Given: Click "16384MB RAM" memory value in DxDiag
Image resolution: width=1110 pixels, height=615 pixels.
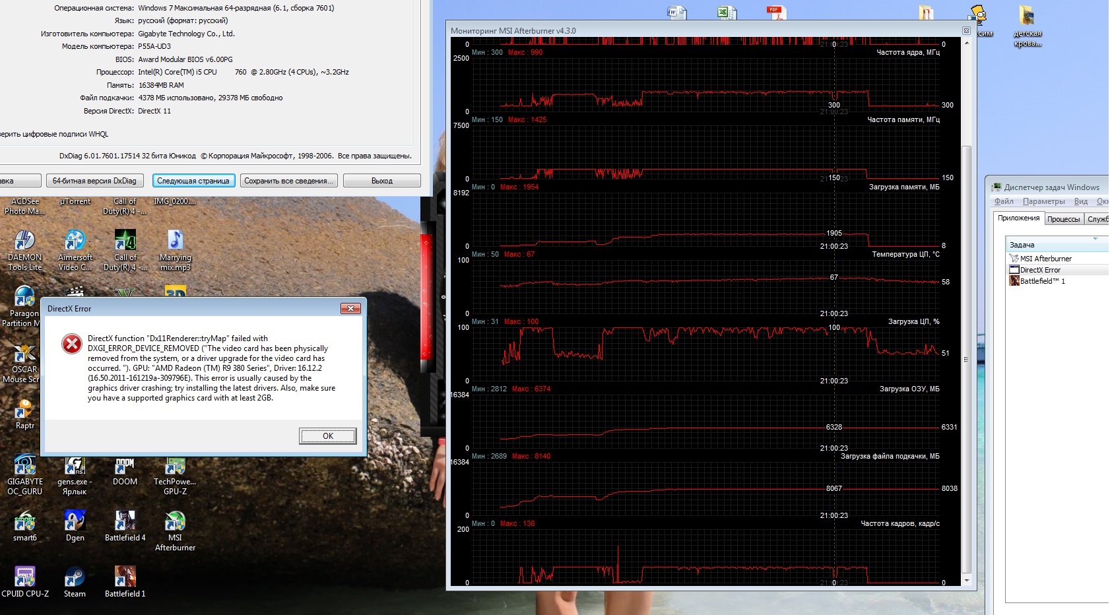Looking at the screenshot, I should [161, 85].
